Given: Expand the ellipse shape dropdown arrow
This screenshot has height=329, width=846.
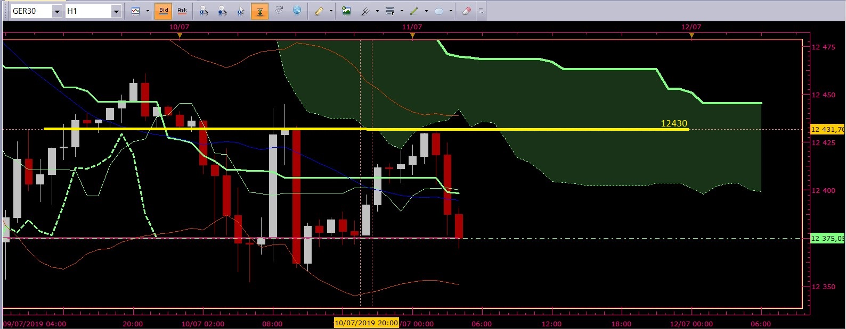Looking at the screenshot, I should [451, 11].
